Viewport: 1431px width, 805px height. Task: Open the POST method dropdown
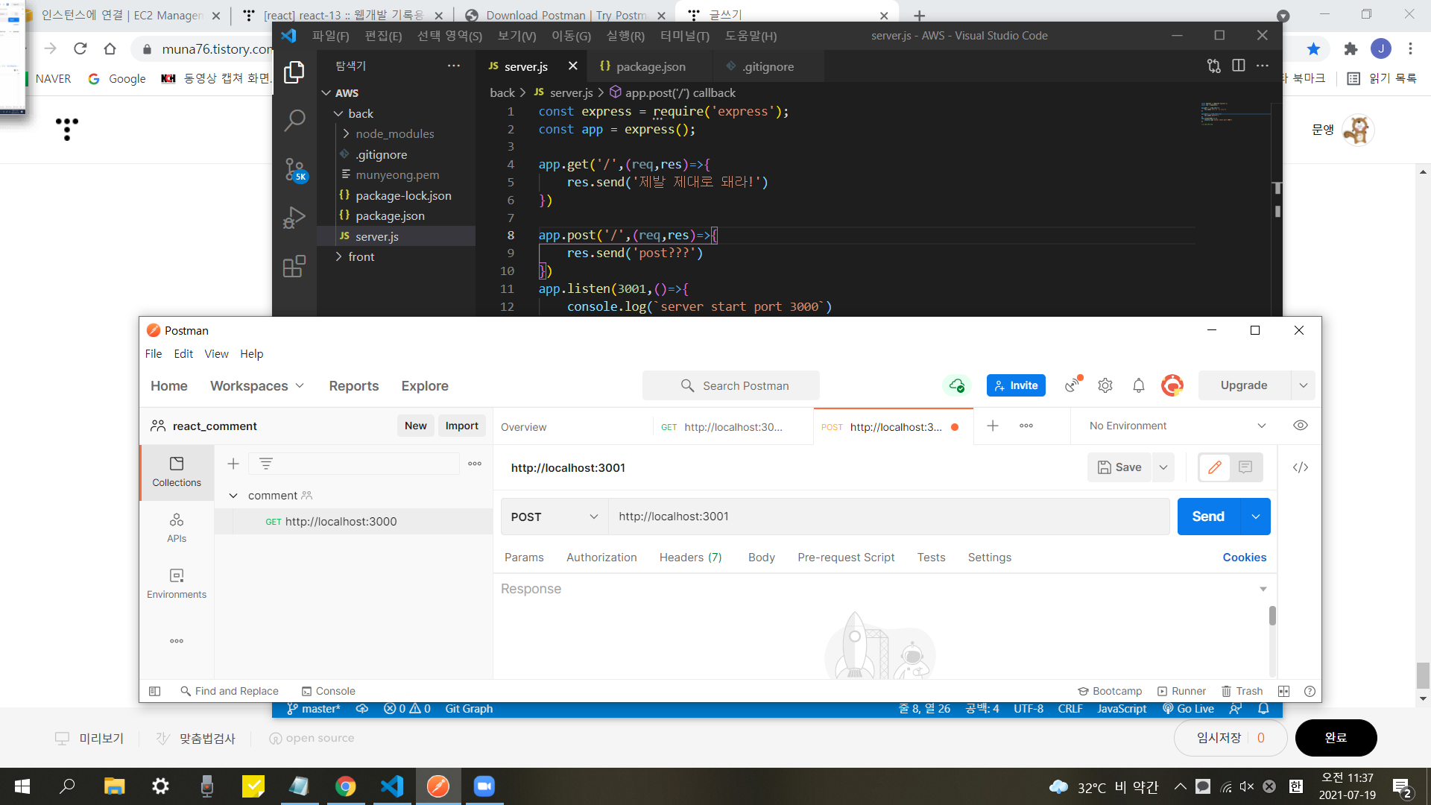coord(555,517)
